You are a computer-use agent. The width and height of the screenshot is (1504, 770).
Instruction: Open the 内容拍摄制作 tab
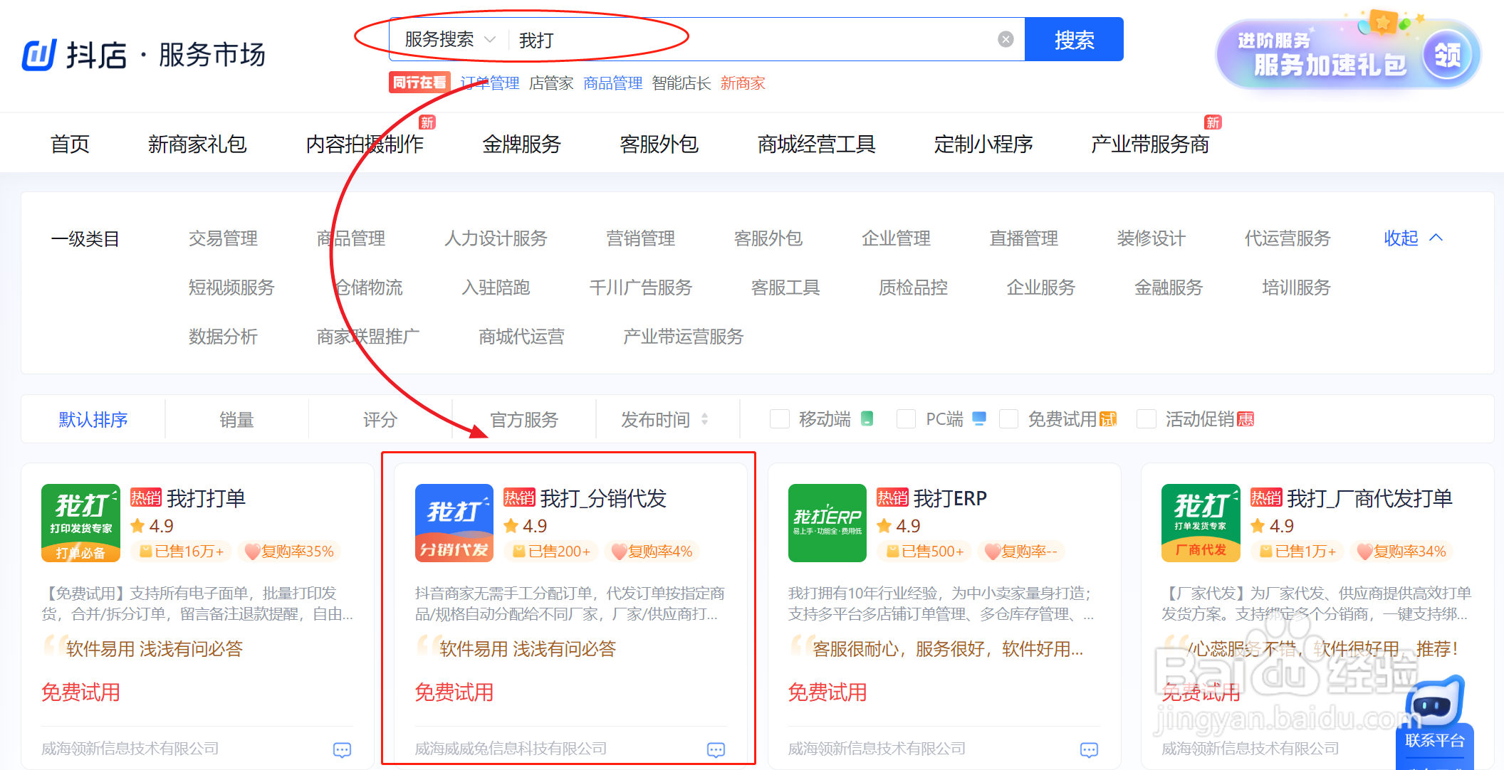pos(365,144)
